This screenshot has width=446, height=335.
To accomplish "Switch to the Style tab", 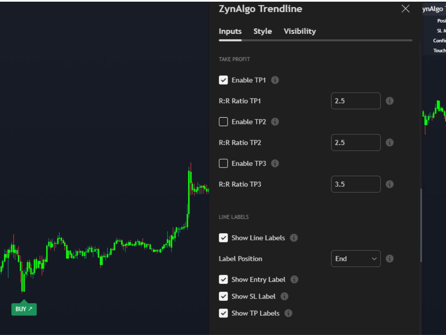I will pyautogui.click(x=262, y=31).
